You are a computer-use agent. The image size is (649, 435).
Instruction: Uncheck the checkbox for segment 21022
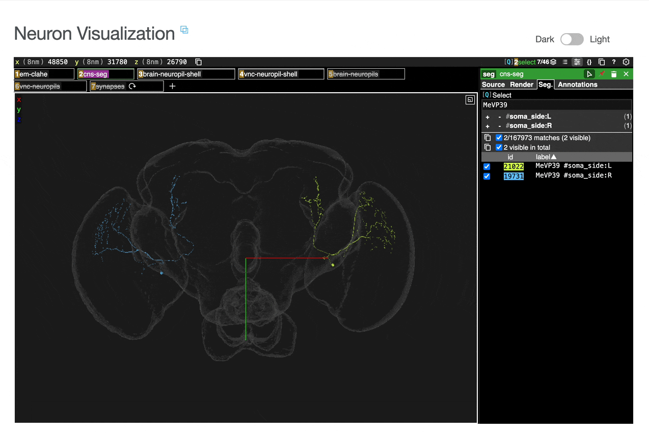click(x=486, y=167)
